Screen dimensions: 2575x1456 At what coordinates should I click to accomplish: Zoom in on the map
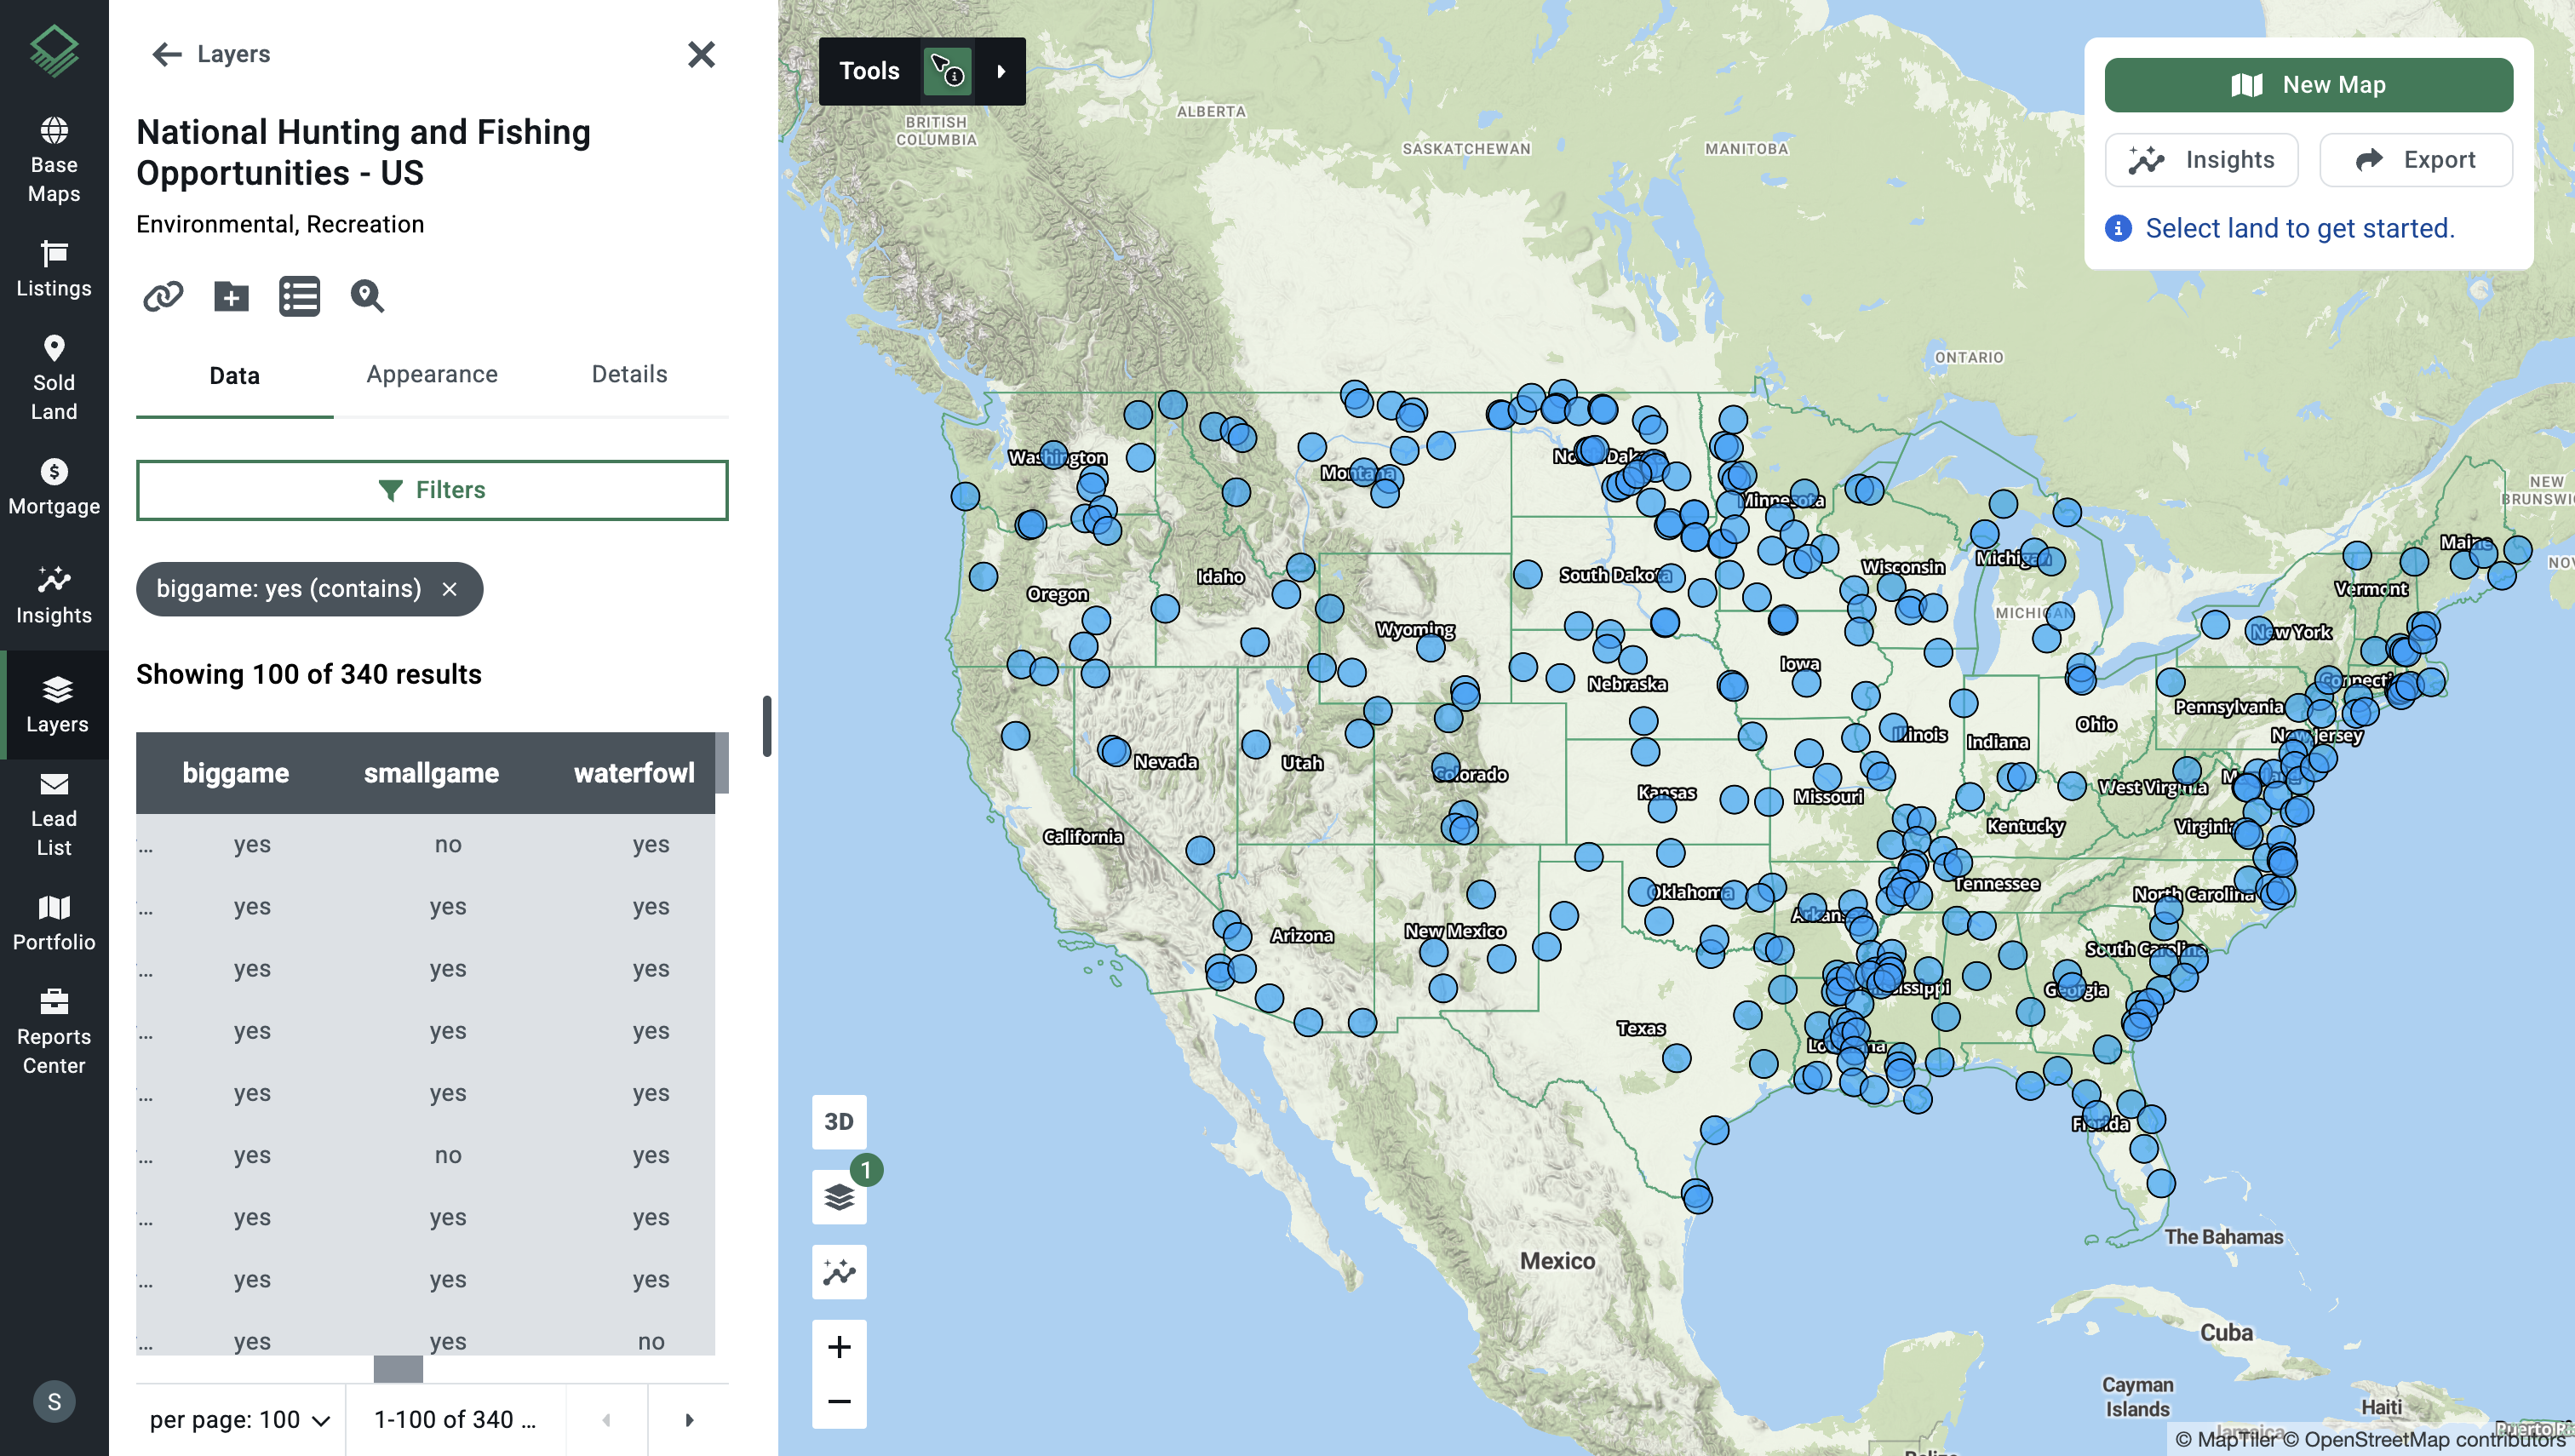pyautogui.click(x=839, y=1347)
